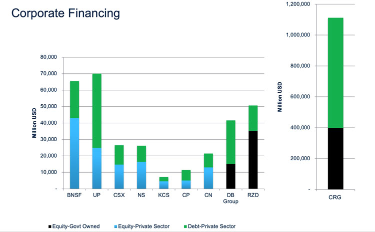Click the 70,000 axis value
375x232 pixels.
(x=48, y=73)
